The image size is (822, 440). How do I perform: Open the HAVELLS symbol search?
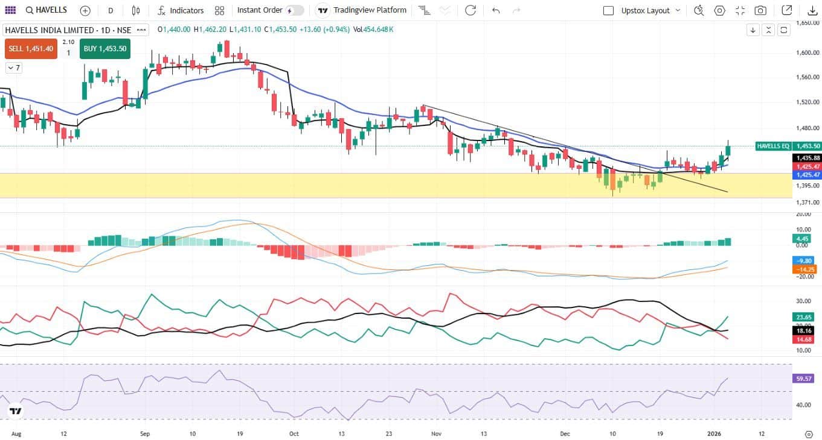coord(47,10)
